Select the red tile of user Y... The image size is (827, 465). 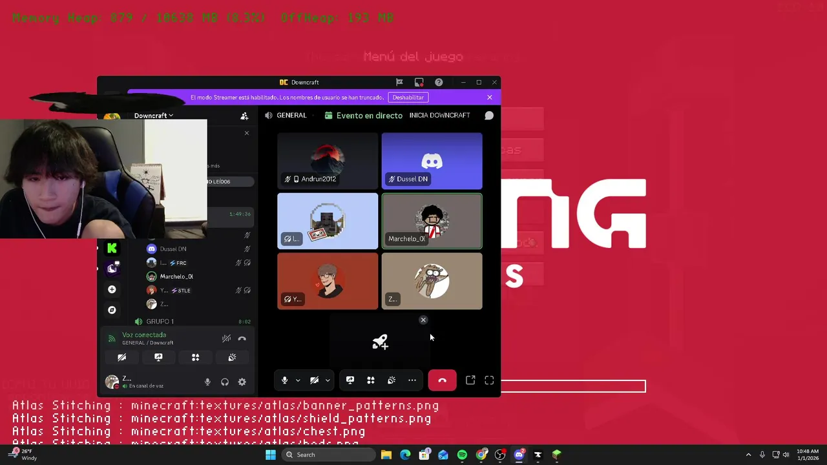[328, 281]
